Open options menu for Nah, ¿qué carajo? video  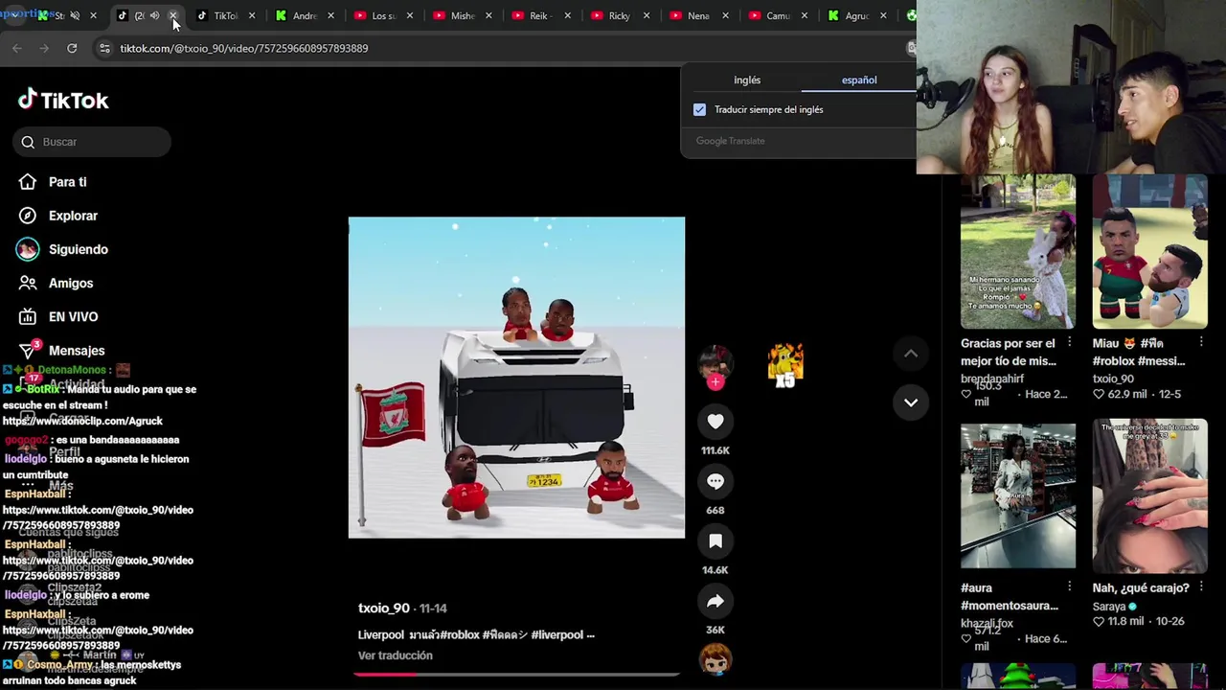(x=1201, y=587)
